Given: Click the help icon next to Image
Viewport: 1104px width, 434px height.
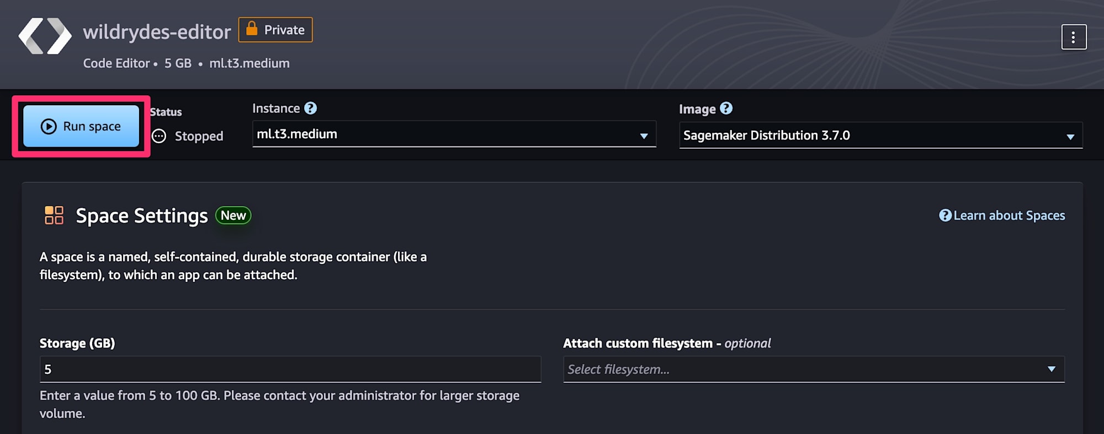Looking at the screenshot, I should point(726,109).
